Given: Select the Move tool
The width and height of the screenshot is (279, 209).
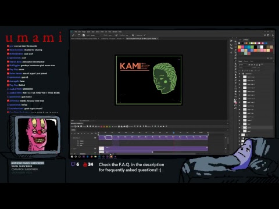Looking at the screenshot, I should (235, 41).
